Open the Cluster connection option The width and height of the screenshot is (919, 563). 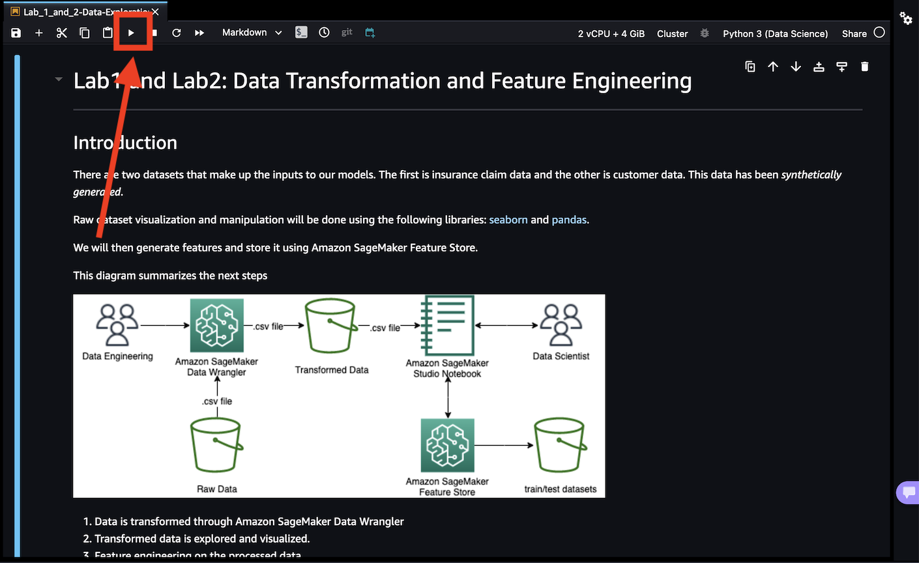click(x=673, y=33)
